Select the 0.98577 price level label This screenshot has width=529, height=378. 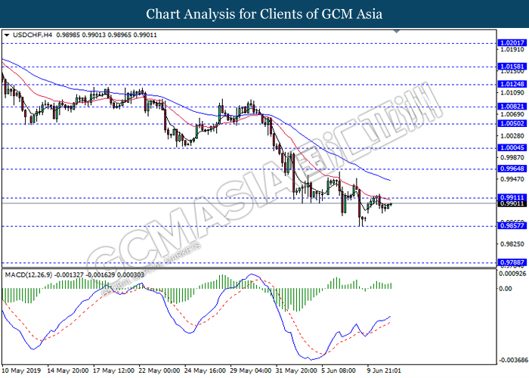coord(512,226)
